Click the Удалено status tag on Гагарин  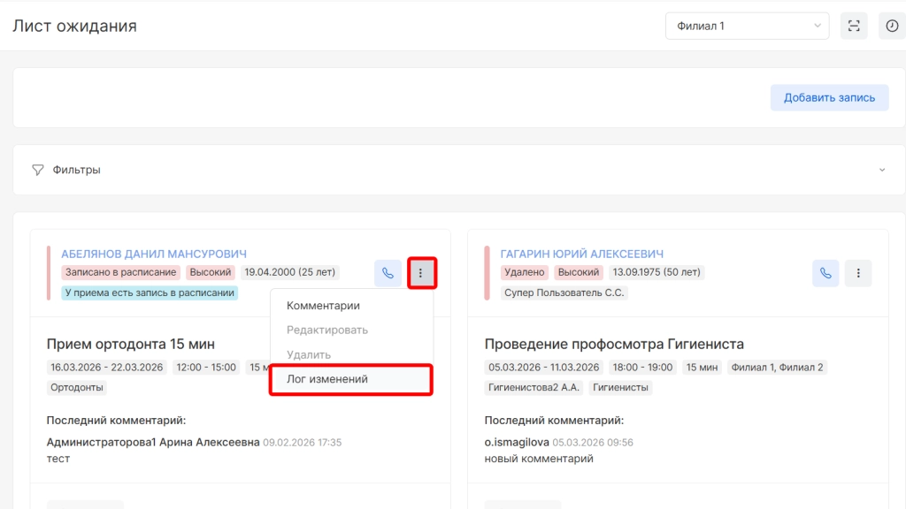(525, 272)
